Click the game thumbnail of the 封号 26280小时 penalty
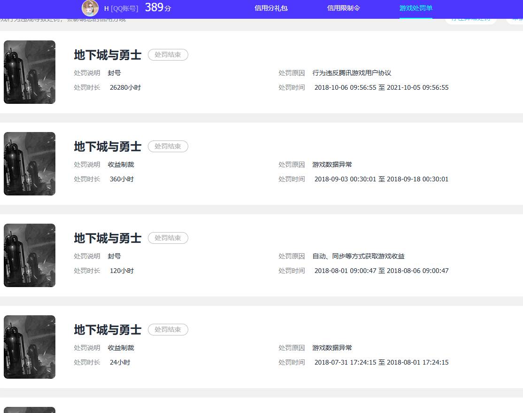523x413 pixels. point(29,72)
